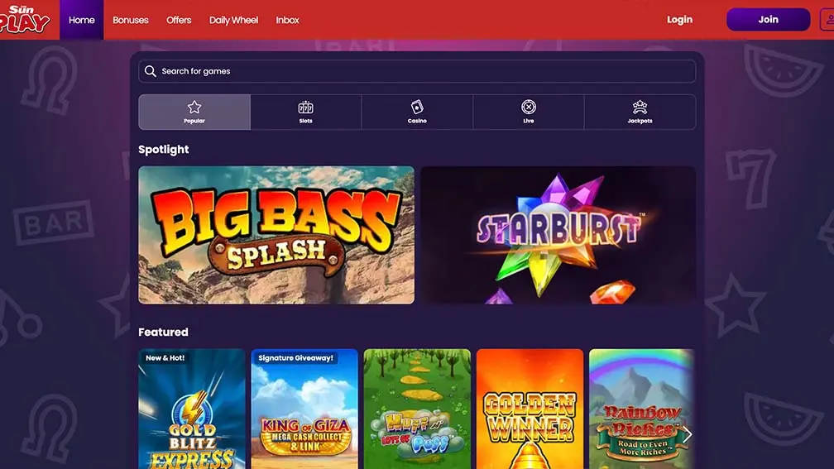Open the Gold Blitz Express game tile
Screen dimensions: 834x469
coord(191,409)
